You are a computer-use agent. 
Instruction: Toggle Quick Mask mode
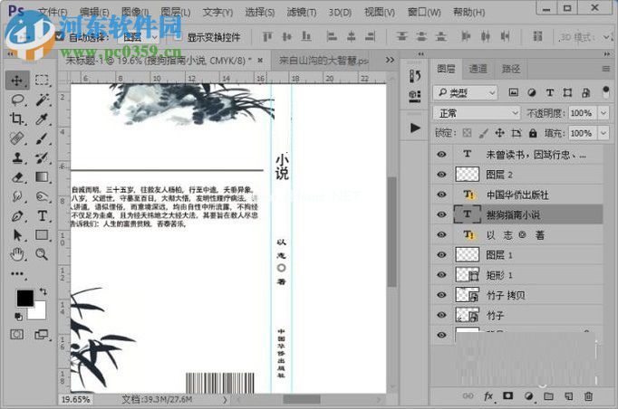[16, 335]
